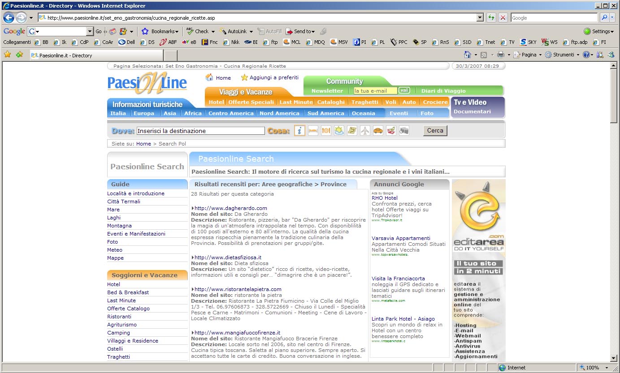Screen dimensions: 620x373
Task: Click the browser Back arrow button
Action: pos(9,18)
